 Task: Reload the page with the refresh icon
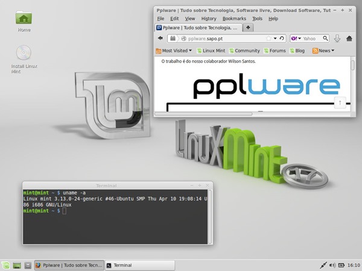(x=282, y=39)
